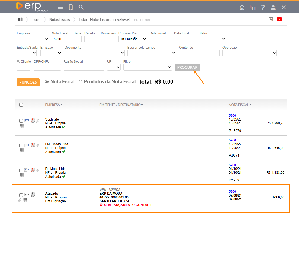Tick the checkbox for LMT Moda Ltda row
The width and height of the screenshot is (299, 253).
point(21,146)
